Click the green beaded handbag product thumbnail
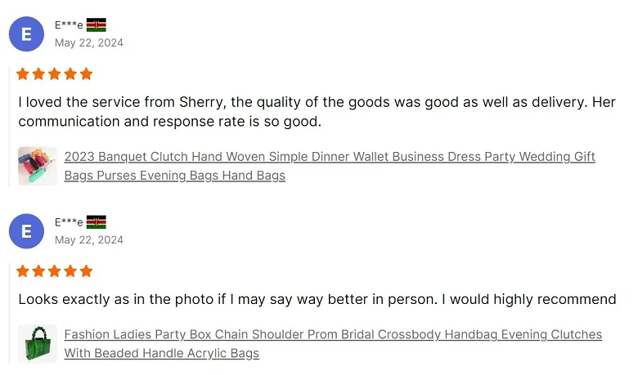The image size is (638, 375). click(x=38, y=344)
